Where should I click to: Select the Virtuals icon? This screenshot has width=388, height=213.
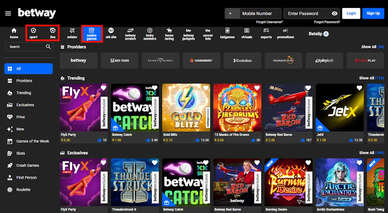pos(247,32)
